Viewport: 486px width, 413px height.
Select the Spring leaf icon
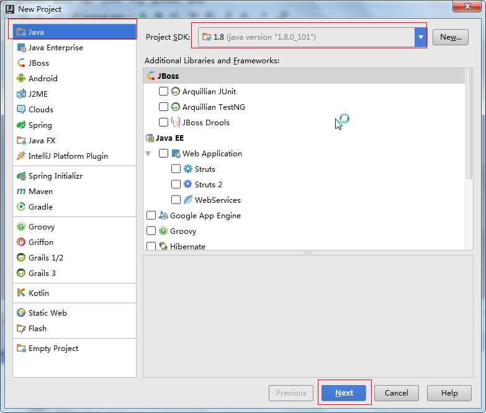(x=21, y=125)
